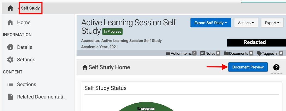Click the Settings gear icon

(x=10, y=60)
